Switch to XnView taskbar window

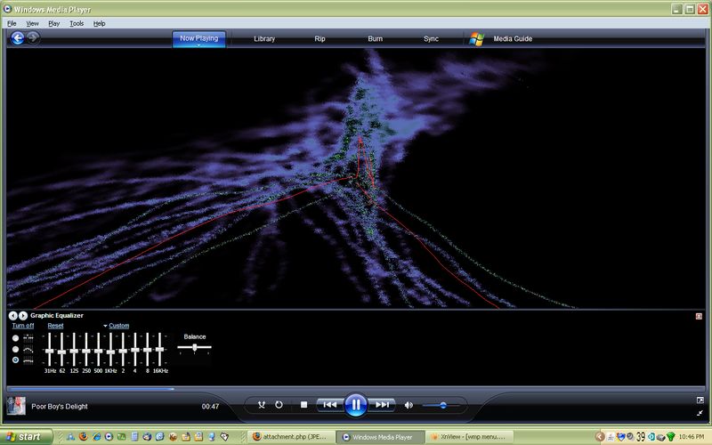coord(470,437)
